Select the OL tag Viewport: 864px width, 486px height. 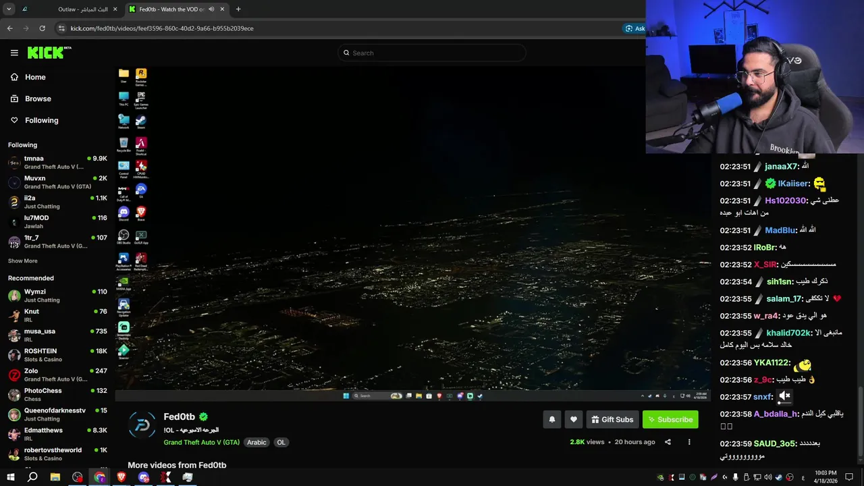pos(281,442)
